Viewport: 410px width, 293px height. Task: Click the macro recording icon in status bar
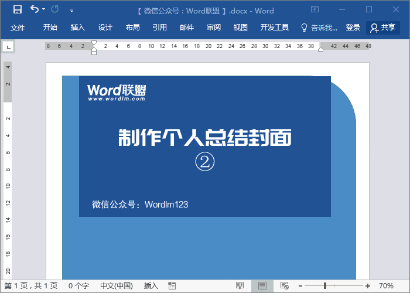click(172, 286)
